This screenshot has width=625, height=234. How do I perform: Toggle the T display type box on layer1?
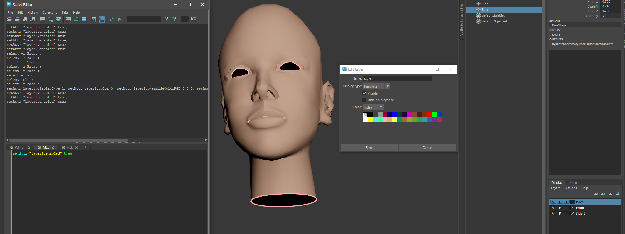566,202
